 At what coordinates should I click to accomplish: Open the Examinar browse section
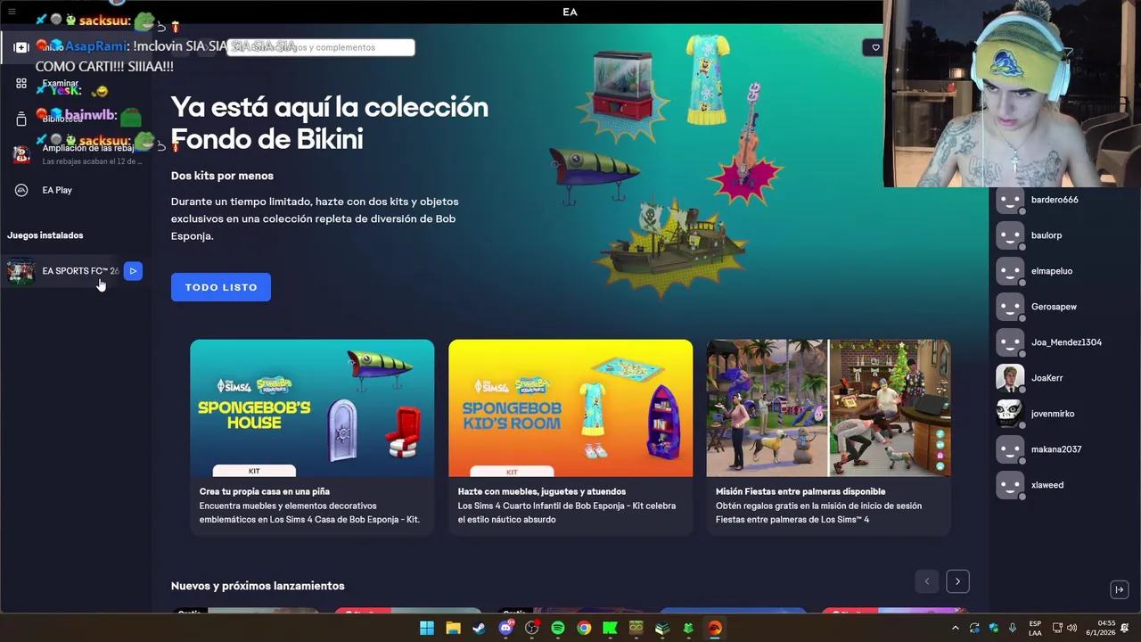[x=61, y=83]
